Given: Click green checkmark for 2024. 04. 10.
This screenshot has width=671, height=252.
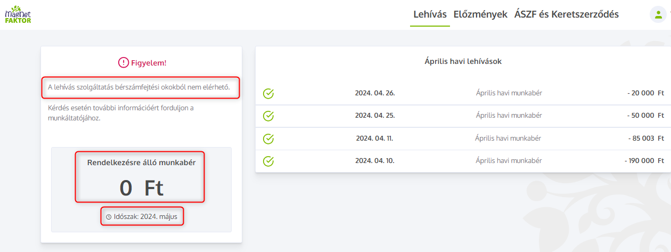Looking at the screenshot, I should [268, 161].
